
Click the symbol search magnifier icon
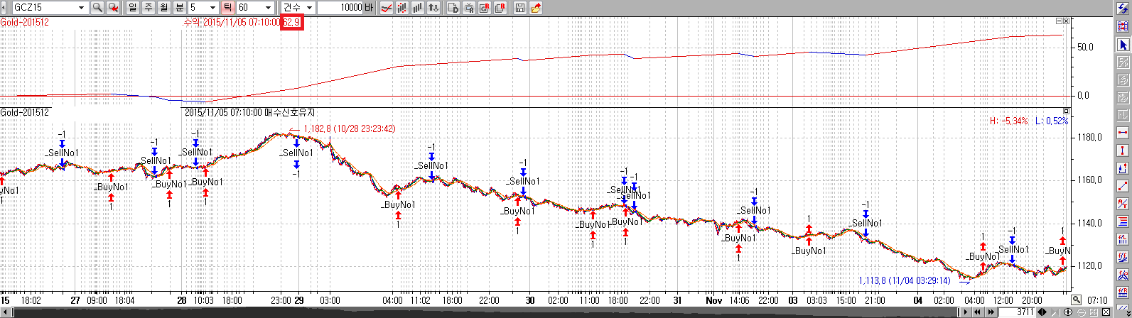tap(97, 8)
